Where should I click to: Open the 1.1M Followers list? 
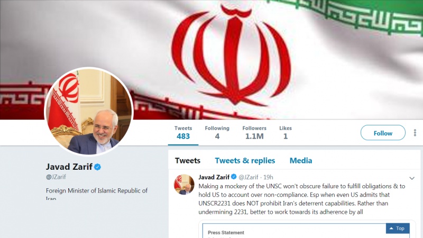click(x=254, y=133)
